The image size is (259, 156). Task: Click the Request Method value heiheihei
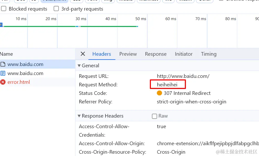(x=167, y=85)
